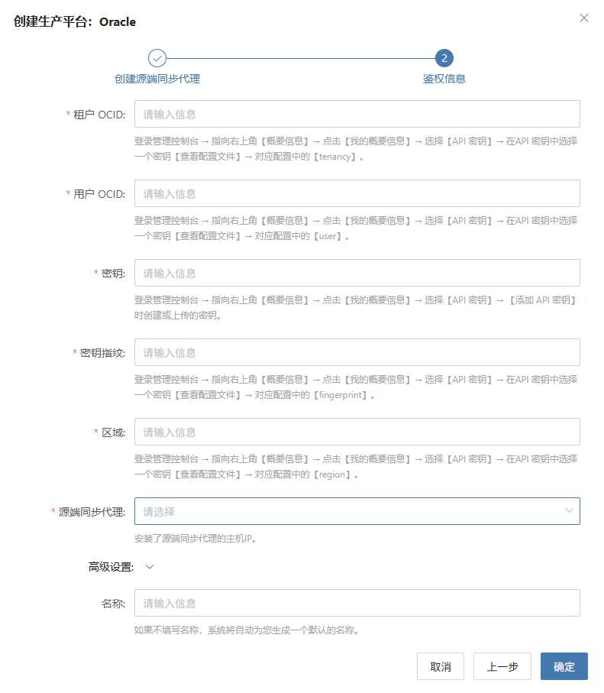Viewport: 604px width, 693px height.
Task: Click the dialog title 创建生产平台: Oracle
Action: coord(75,21)
